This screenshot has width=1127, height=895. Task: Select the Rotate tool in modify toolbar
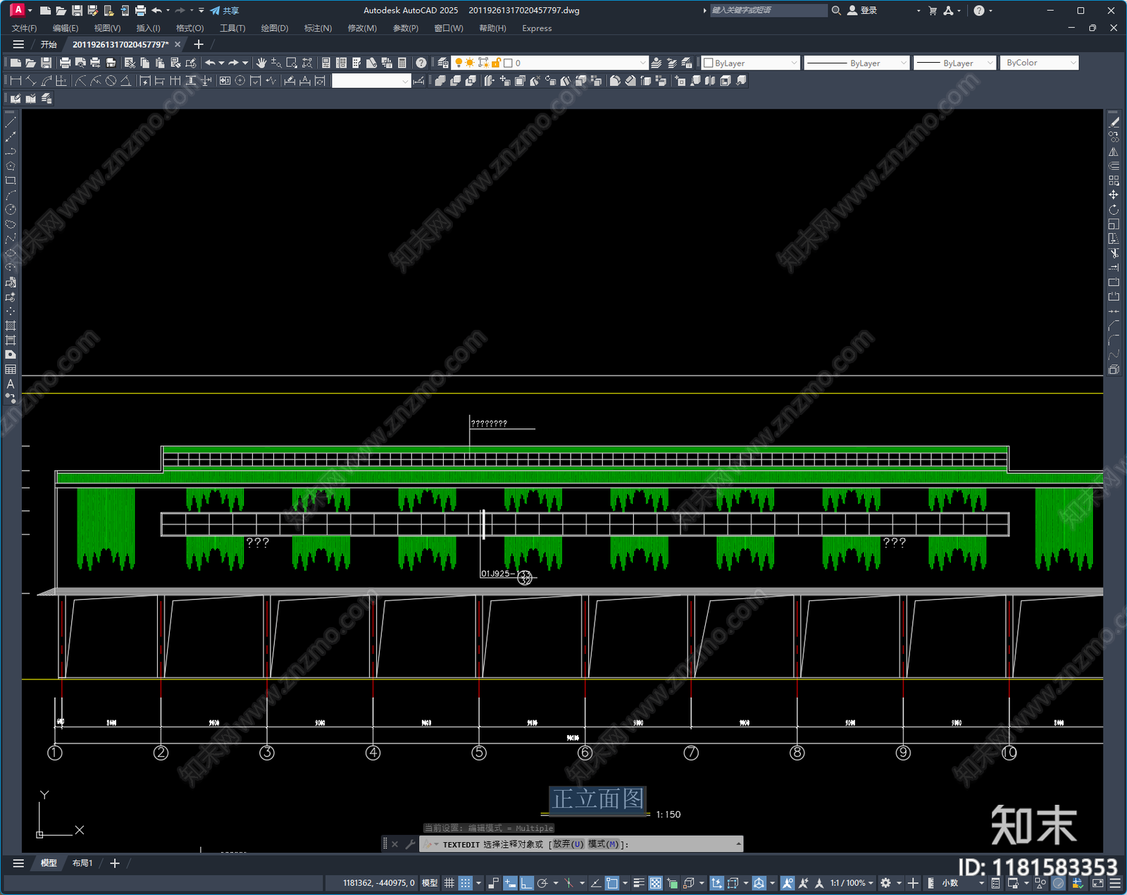pyautogui.click(x=1114, y=209)
